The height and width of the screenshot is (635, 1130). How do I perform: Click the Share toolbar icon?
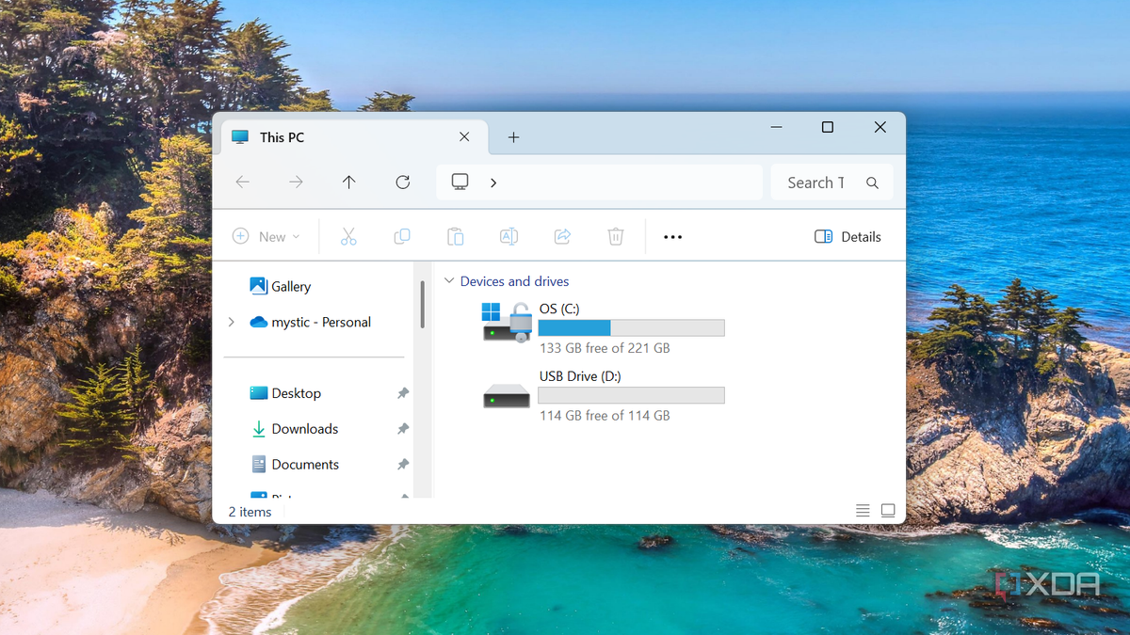(562, 237)
